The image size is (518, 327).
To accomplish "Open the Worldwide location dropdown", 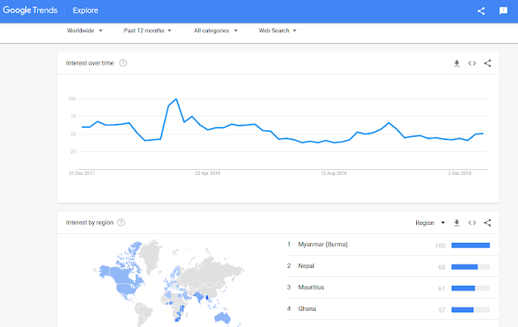I will point(84,31).
